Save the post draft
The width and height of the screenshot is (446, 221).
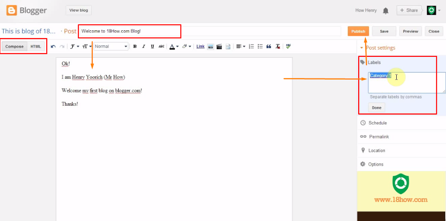(x=384, y=31)
